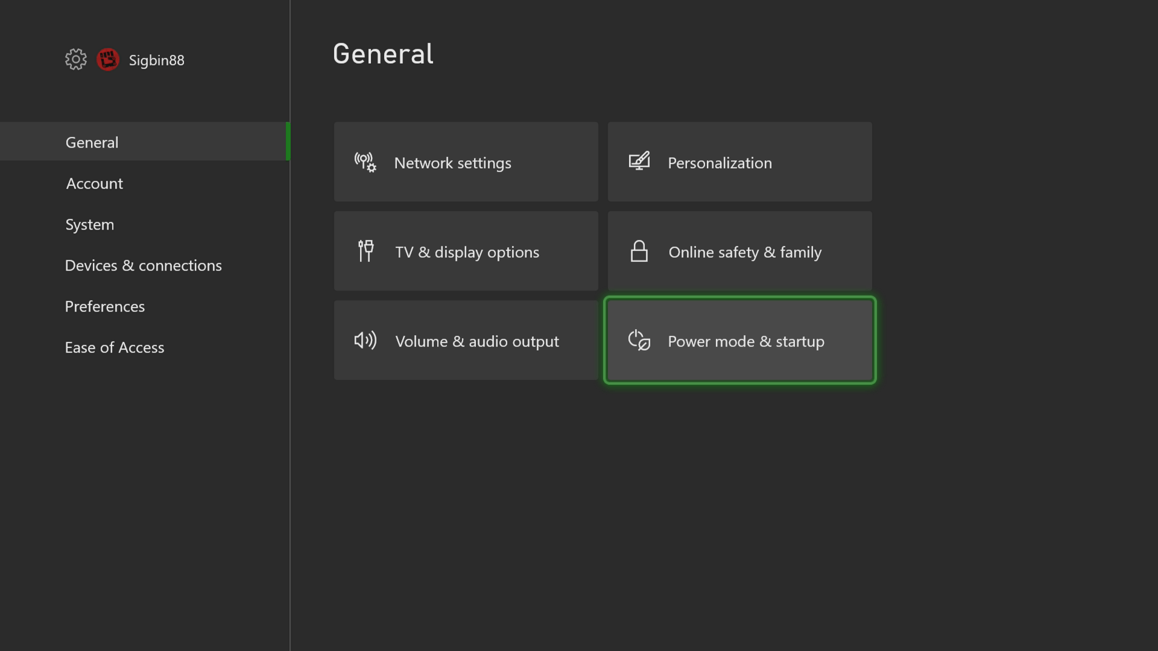Click the padlock icon for Online safety & family

(639, 251)
